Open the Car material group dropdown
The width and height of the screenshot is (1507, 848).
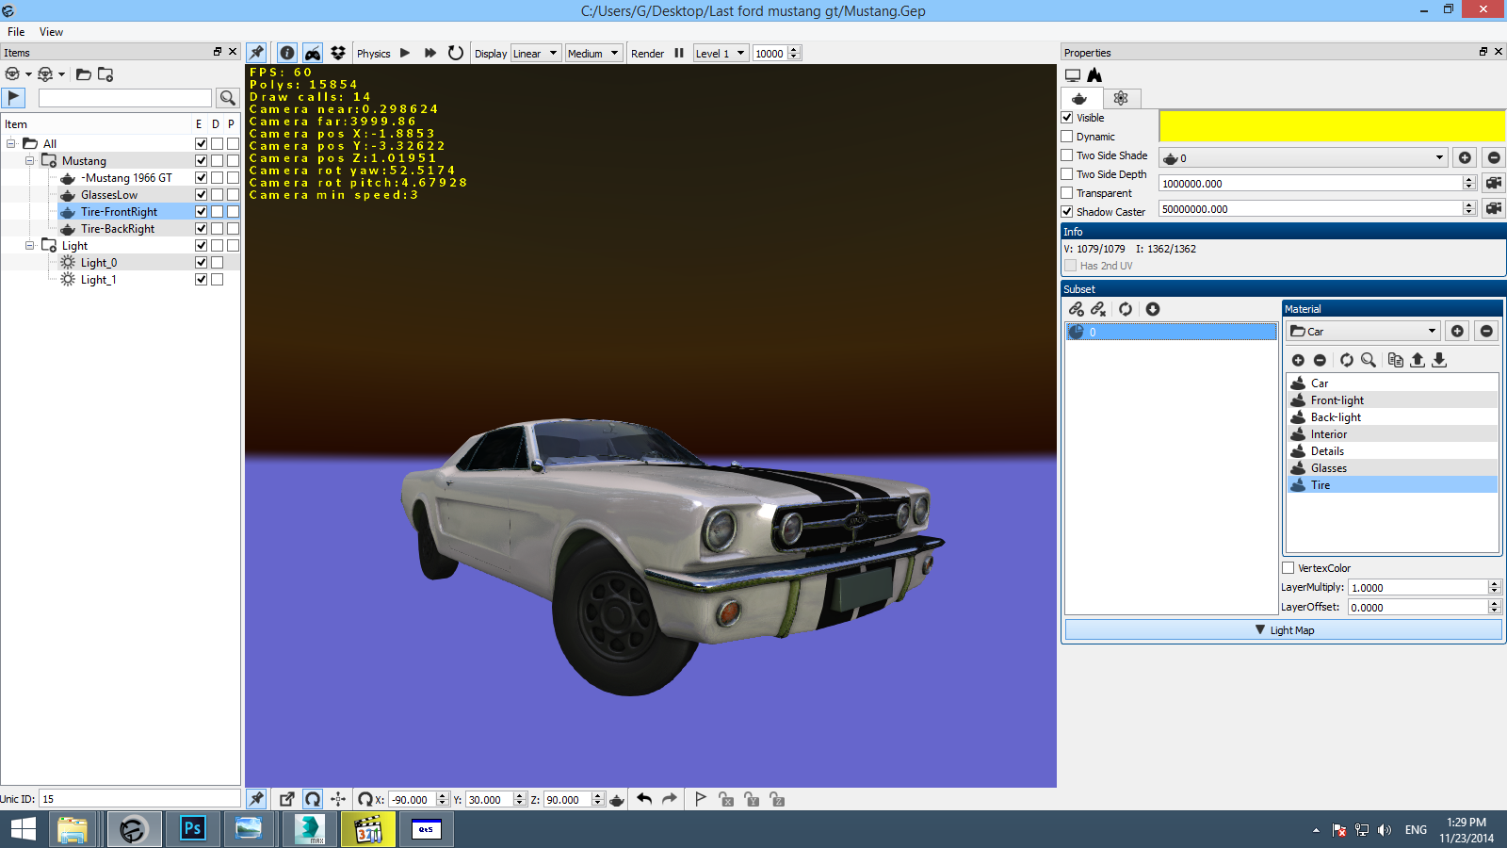(x=1364, y=331)
